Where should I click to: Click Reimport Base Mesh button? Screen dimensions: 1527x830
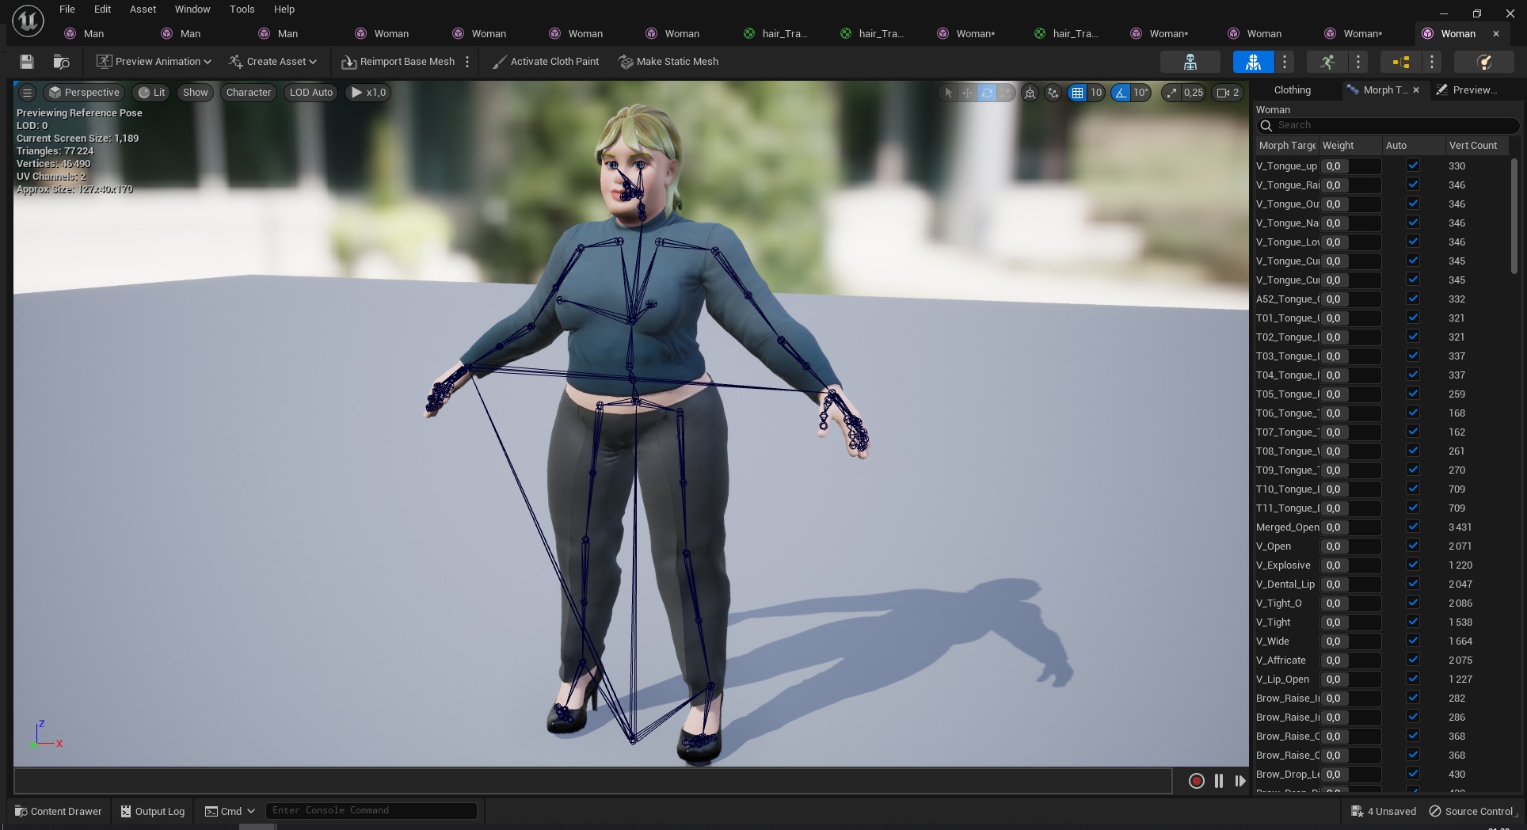(x=398, y=62)
